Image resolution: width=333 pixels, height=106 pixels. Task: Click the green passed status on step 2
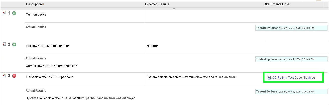[14, 44]
